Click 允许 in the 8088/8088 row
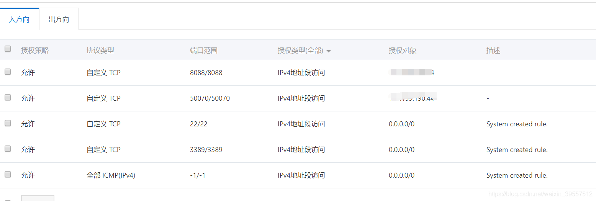The width and height of the screenshot is (596, 201). 28,73
